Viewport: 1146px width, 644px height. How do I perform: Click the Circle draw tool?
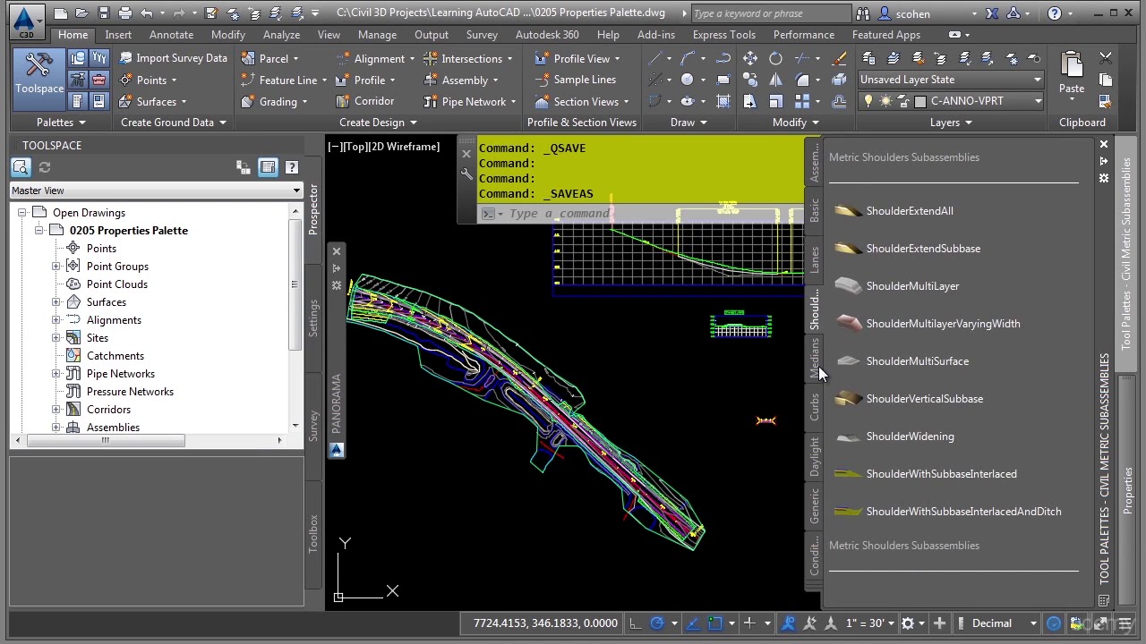[687, 80]
